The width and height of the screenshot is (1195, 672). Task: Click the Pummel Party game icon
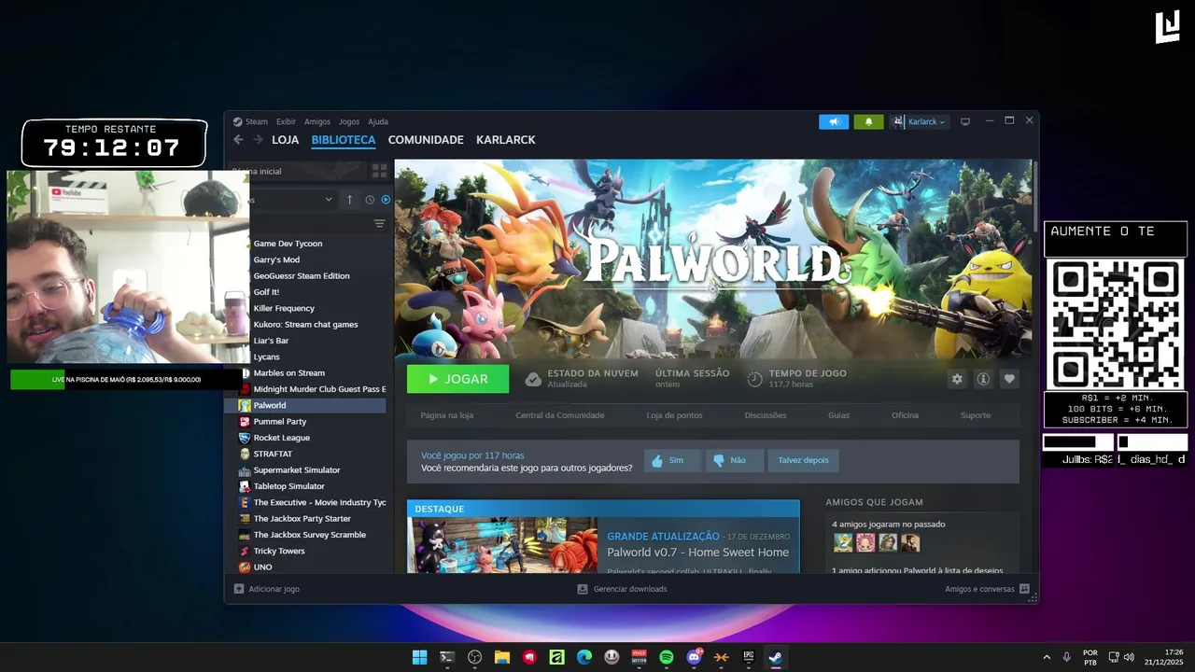[245, 422]
